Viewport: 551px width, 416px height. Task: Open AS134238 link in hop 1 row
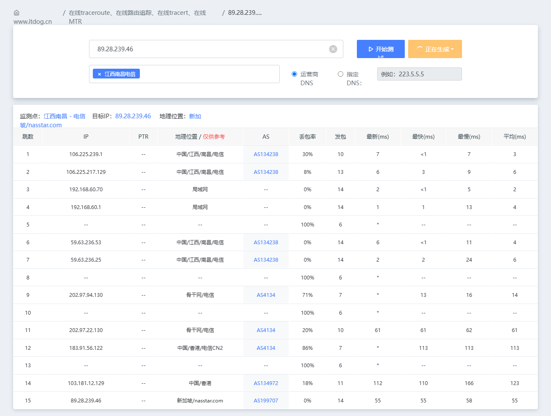pyautogui.click(x=266, y=154)
